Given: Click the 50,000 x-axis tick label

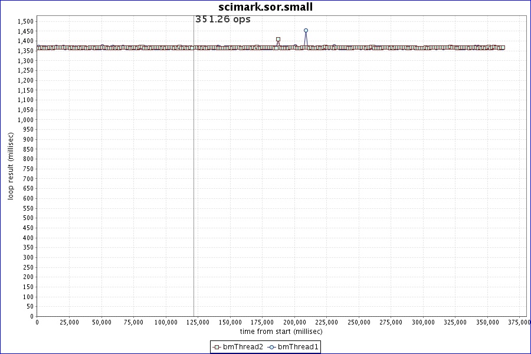Looking at the screenshot, I should click(x=101, y=322).
